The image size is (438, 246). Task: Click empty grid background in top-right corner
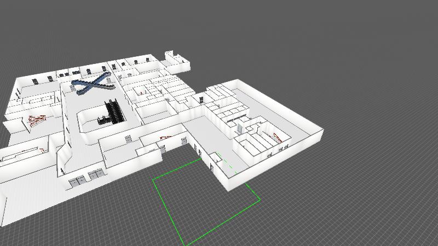coord(383,33)
